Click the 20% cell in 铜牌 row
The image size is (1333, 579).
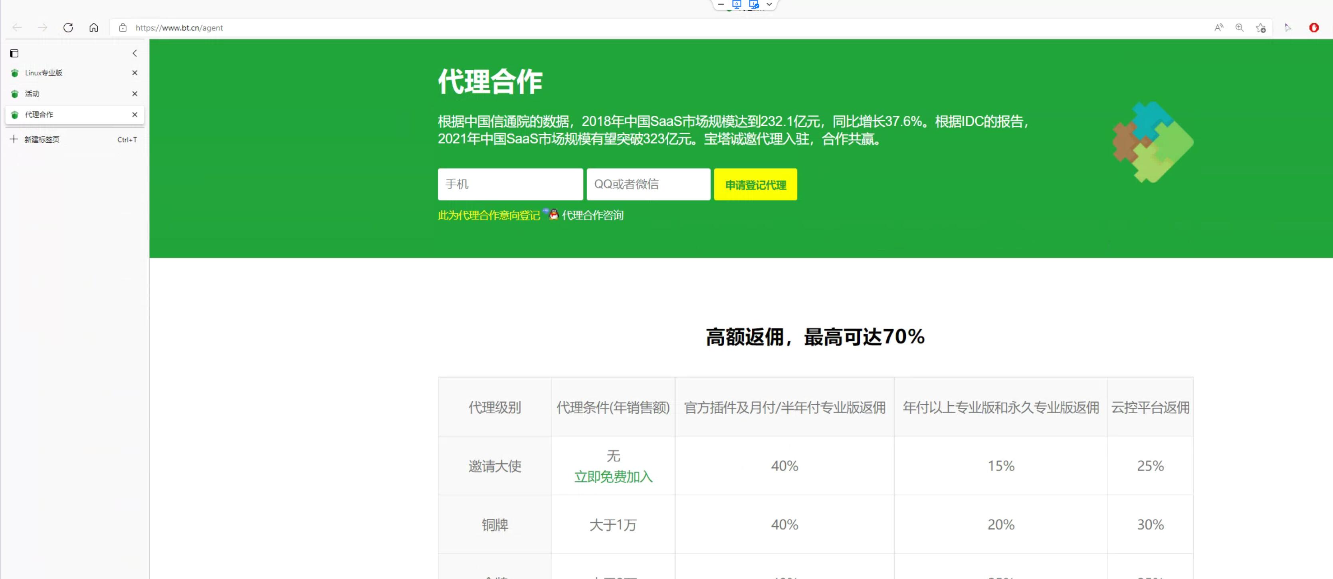click(1001, 525)
